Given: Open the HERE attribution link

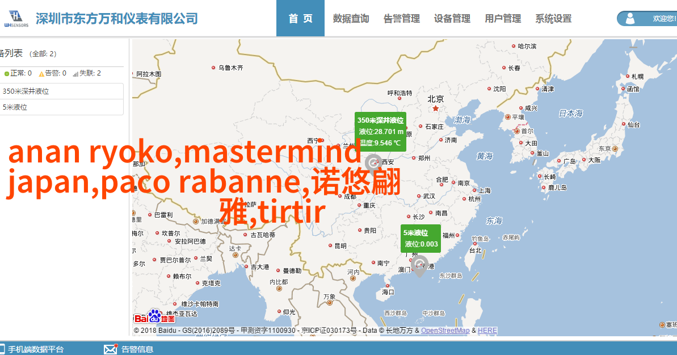Looking at the screenshot, I should 487,331.
